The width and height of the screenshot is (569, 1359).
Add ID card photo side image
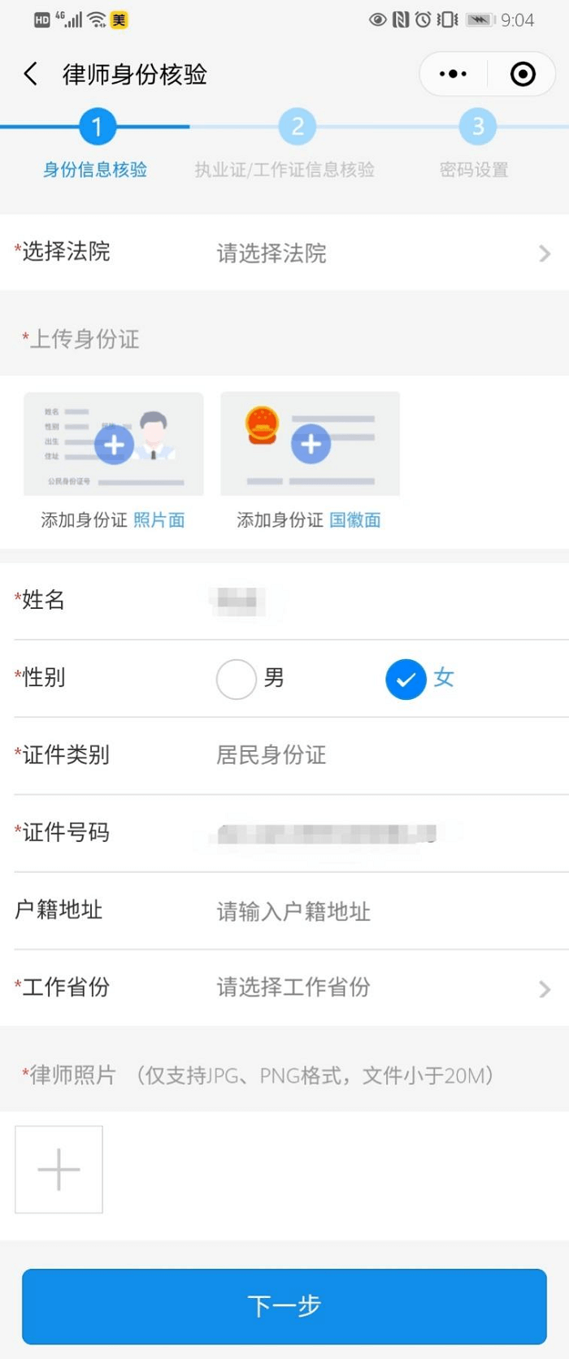point(114,444)
